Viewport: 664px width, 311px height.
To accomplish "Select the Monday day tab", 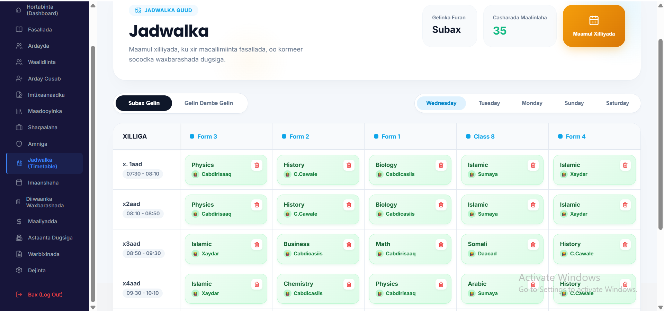I will tap(532, 103).
